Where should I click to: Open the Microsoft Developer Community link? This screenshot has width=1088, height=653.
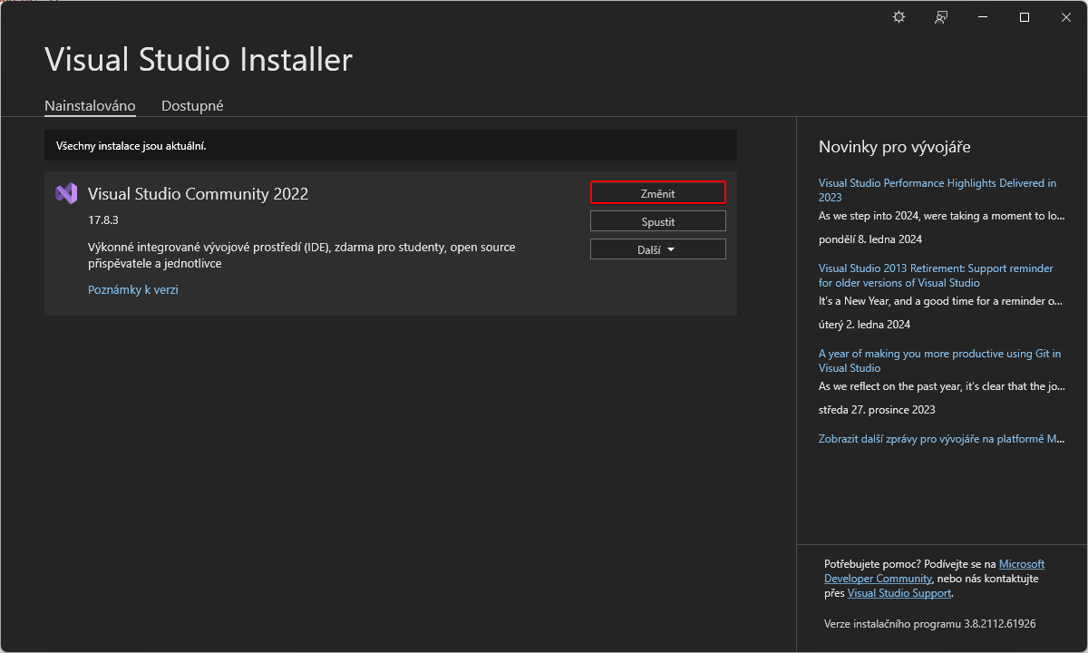coord(934,571)
